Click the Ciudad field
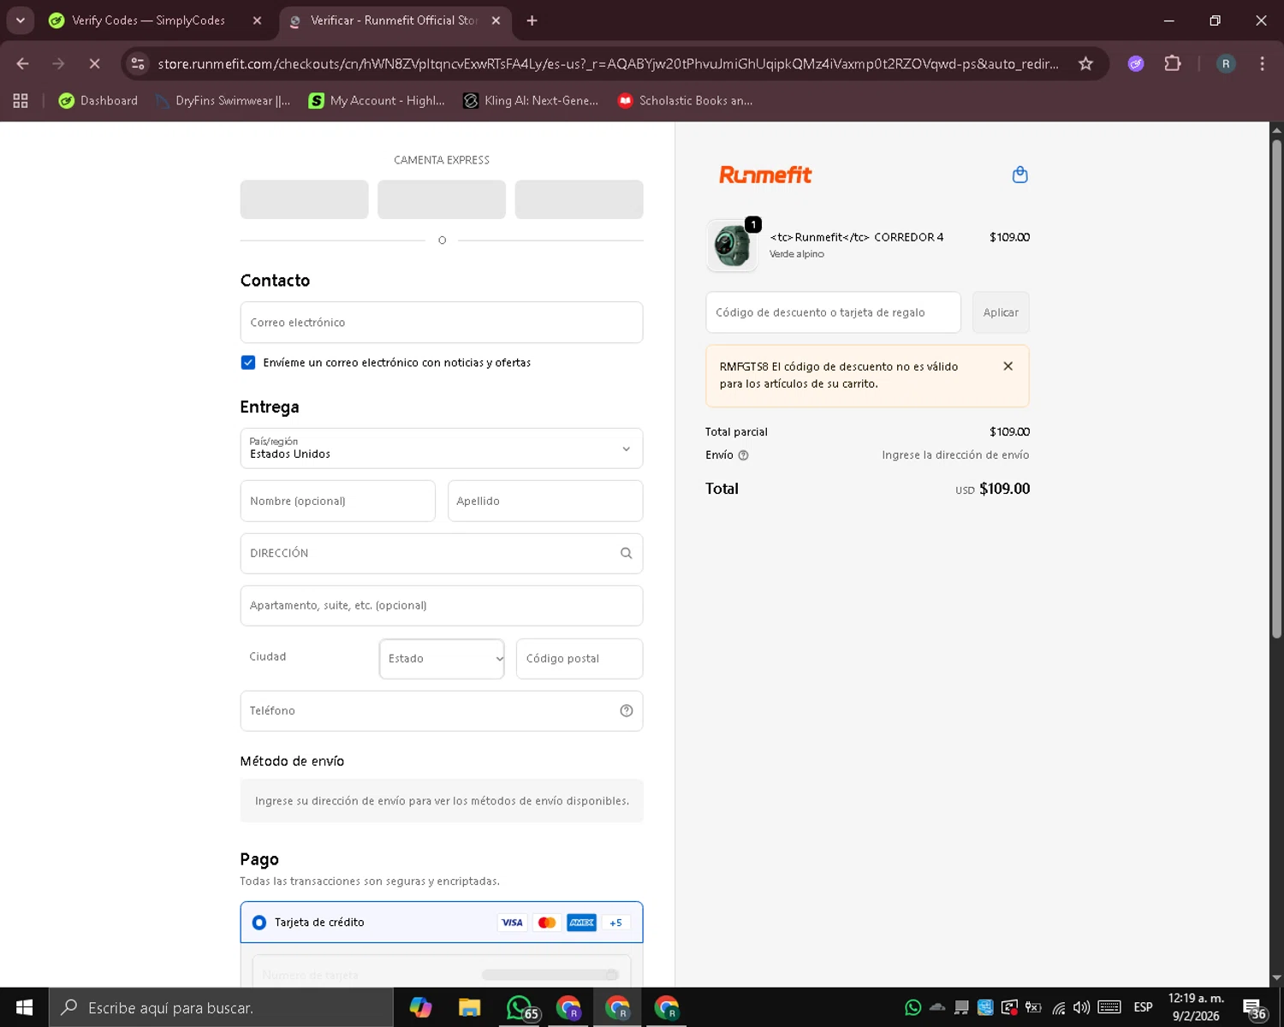This screenshot has height=1027, width=1284. pos(304,657)
